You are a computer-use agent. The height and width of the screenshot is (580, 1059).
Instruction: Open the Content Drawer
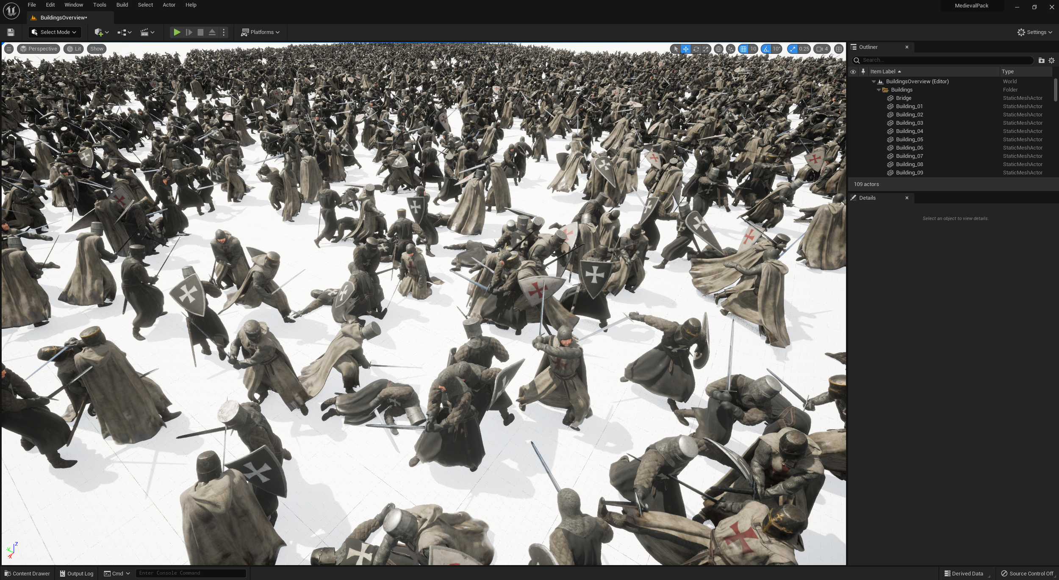tap(27, 573)
